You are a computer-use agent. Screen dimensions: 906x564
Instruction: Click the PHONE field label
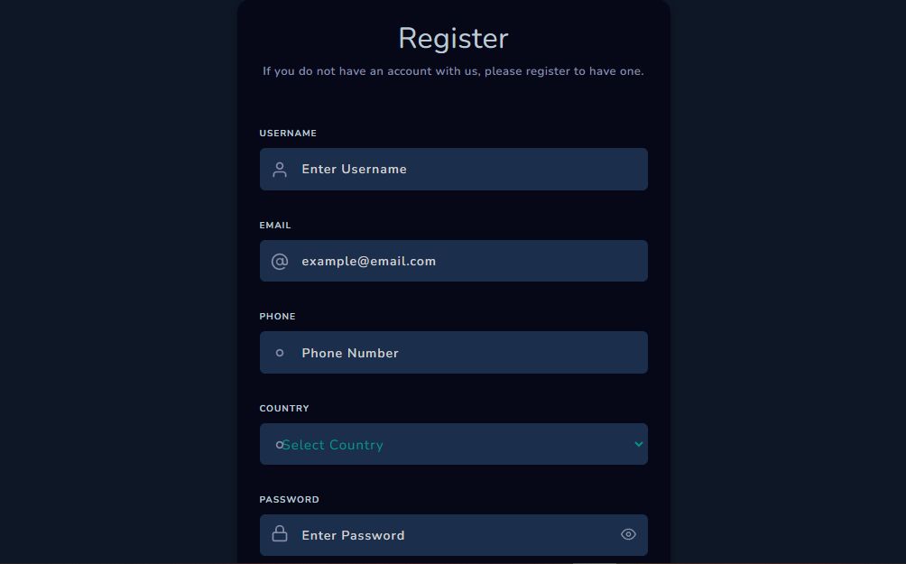277,317
